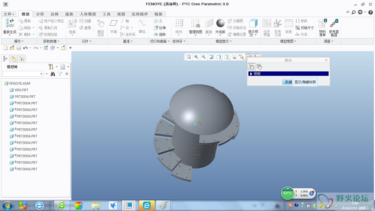Switch to the 渲染 (Render) tab
Image resolution: width=375 pixels, height=211 pixels.
pos(69,14)
